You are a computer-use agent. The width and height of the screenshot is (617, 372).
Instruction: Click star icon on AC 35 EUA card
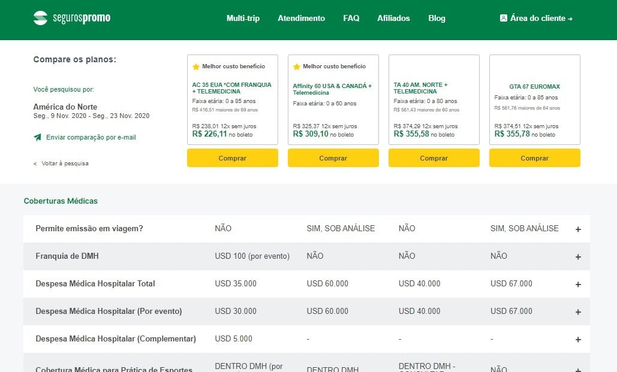(x=196, y=66)
